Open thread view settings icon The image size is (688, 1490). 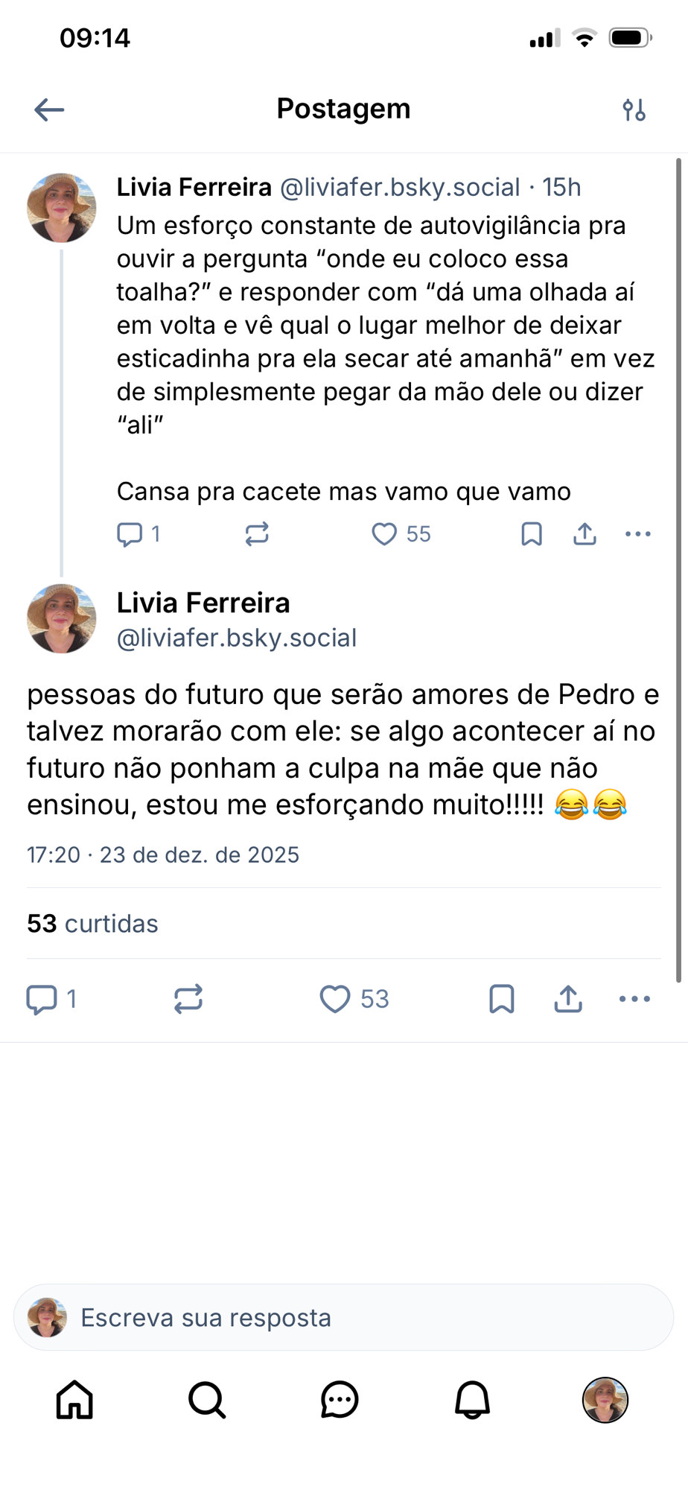(x=634, y=110)
